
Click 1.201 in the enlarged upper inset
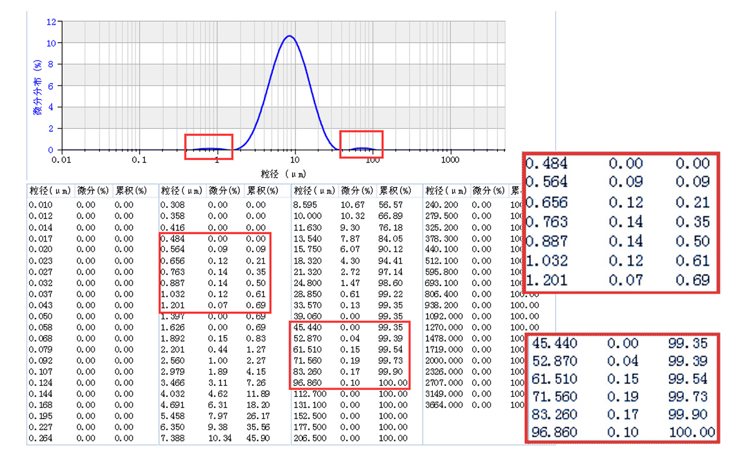pyautogui.click(x=546, y=280)
